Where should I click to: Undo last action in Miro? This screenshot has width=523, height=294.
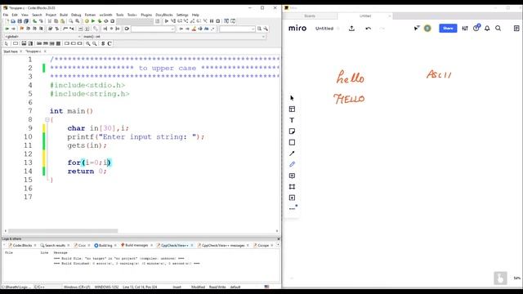pos(369,29)
